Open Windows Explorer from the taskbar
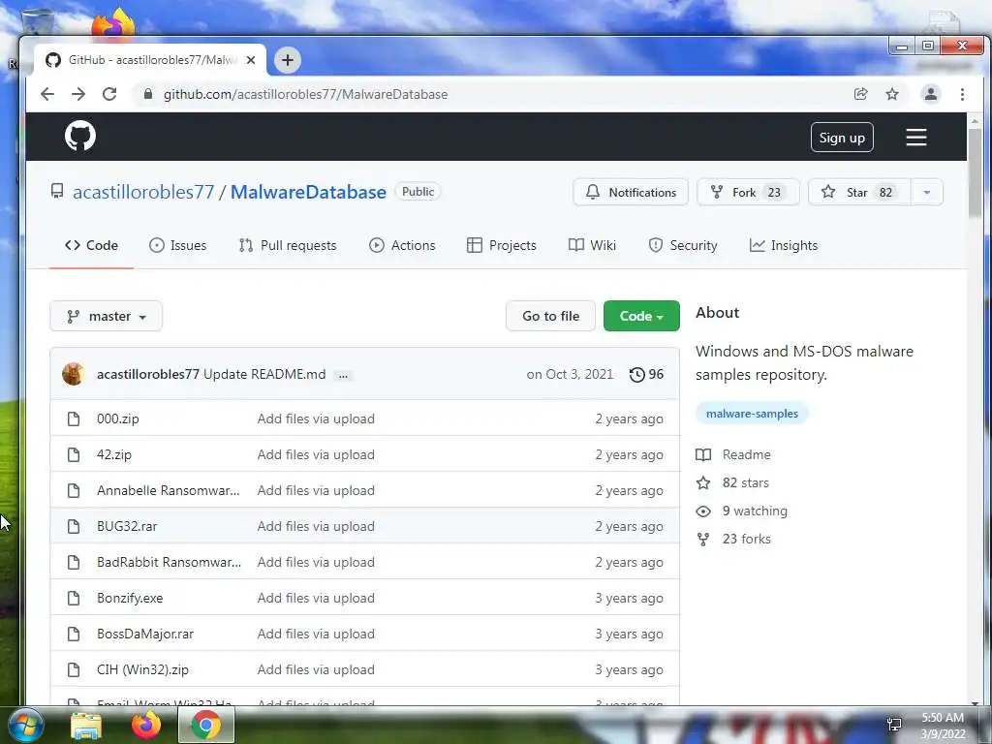This screenshot has height=744, width=992. [86, 726]
